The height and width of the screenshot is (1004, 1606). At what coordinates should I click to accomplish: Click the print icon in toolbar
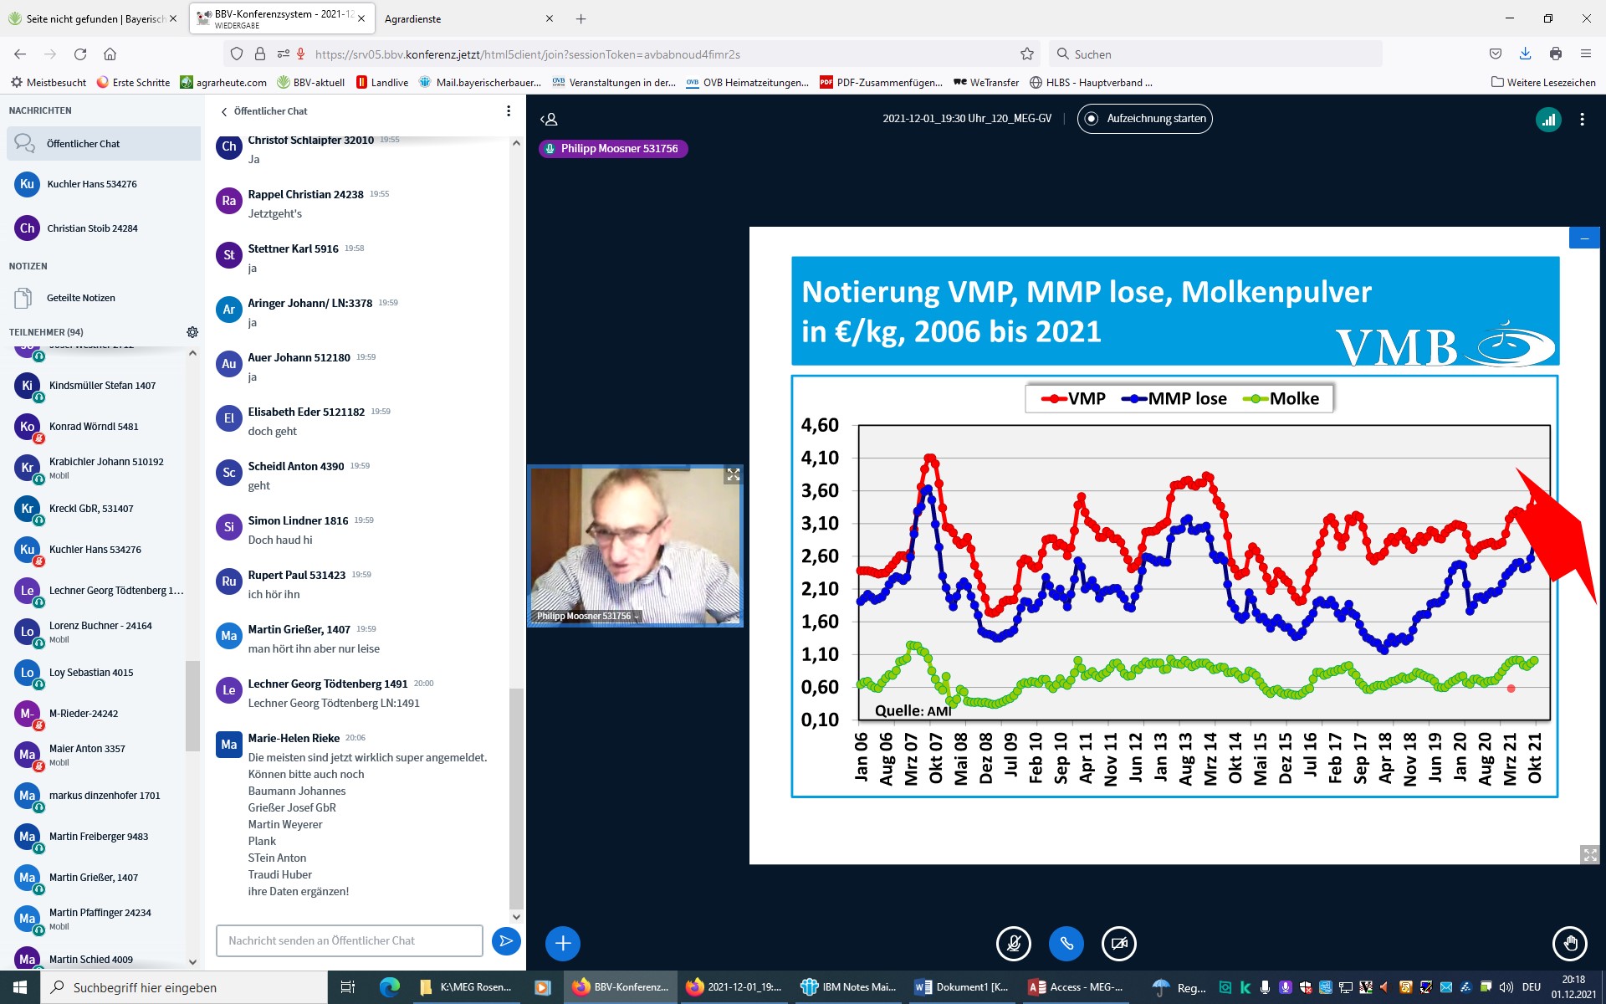pos(1556,54)
